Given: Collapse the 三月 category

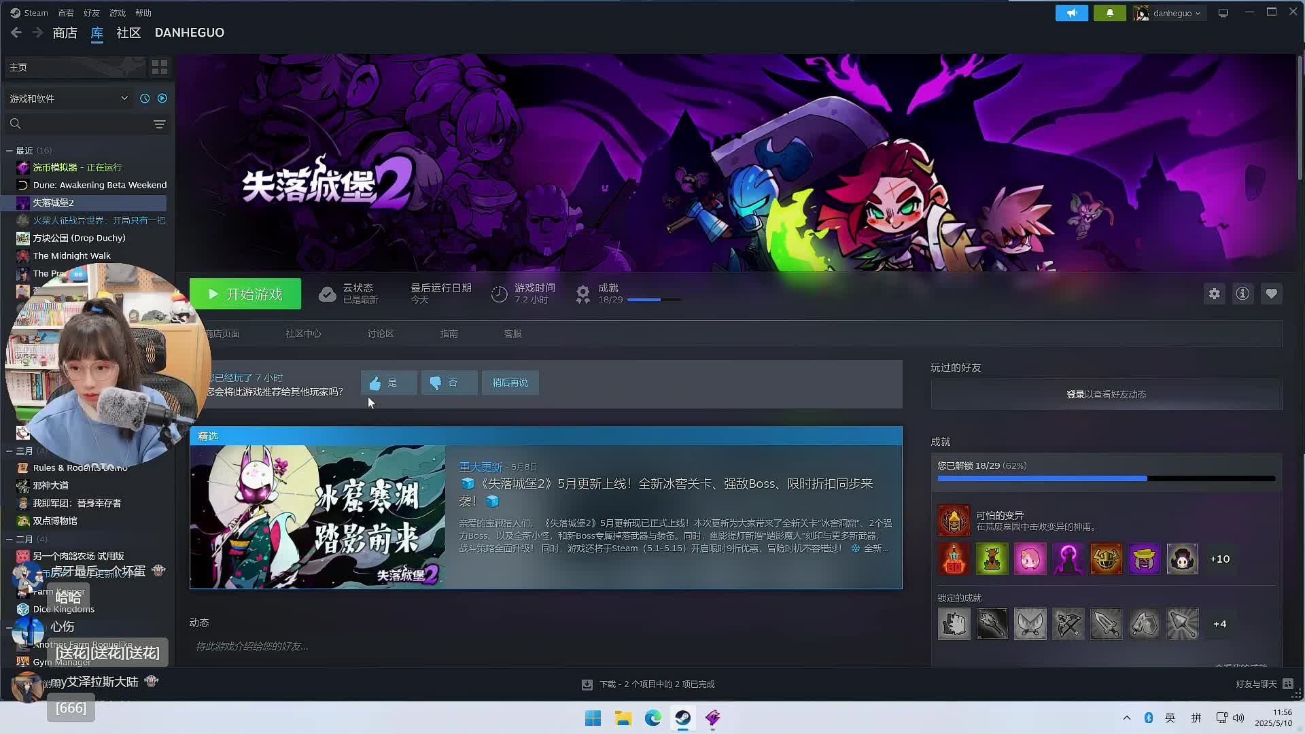Looking at the screenshot, I should click(x=10, y=451).
